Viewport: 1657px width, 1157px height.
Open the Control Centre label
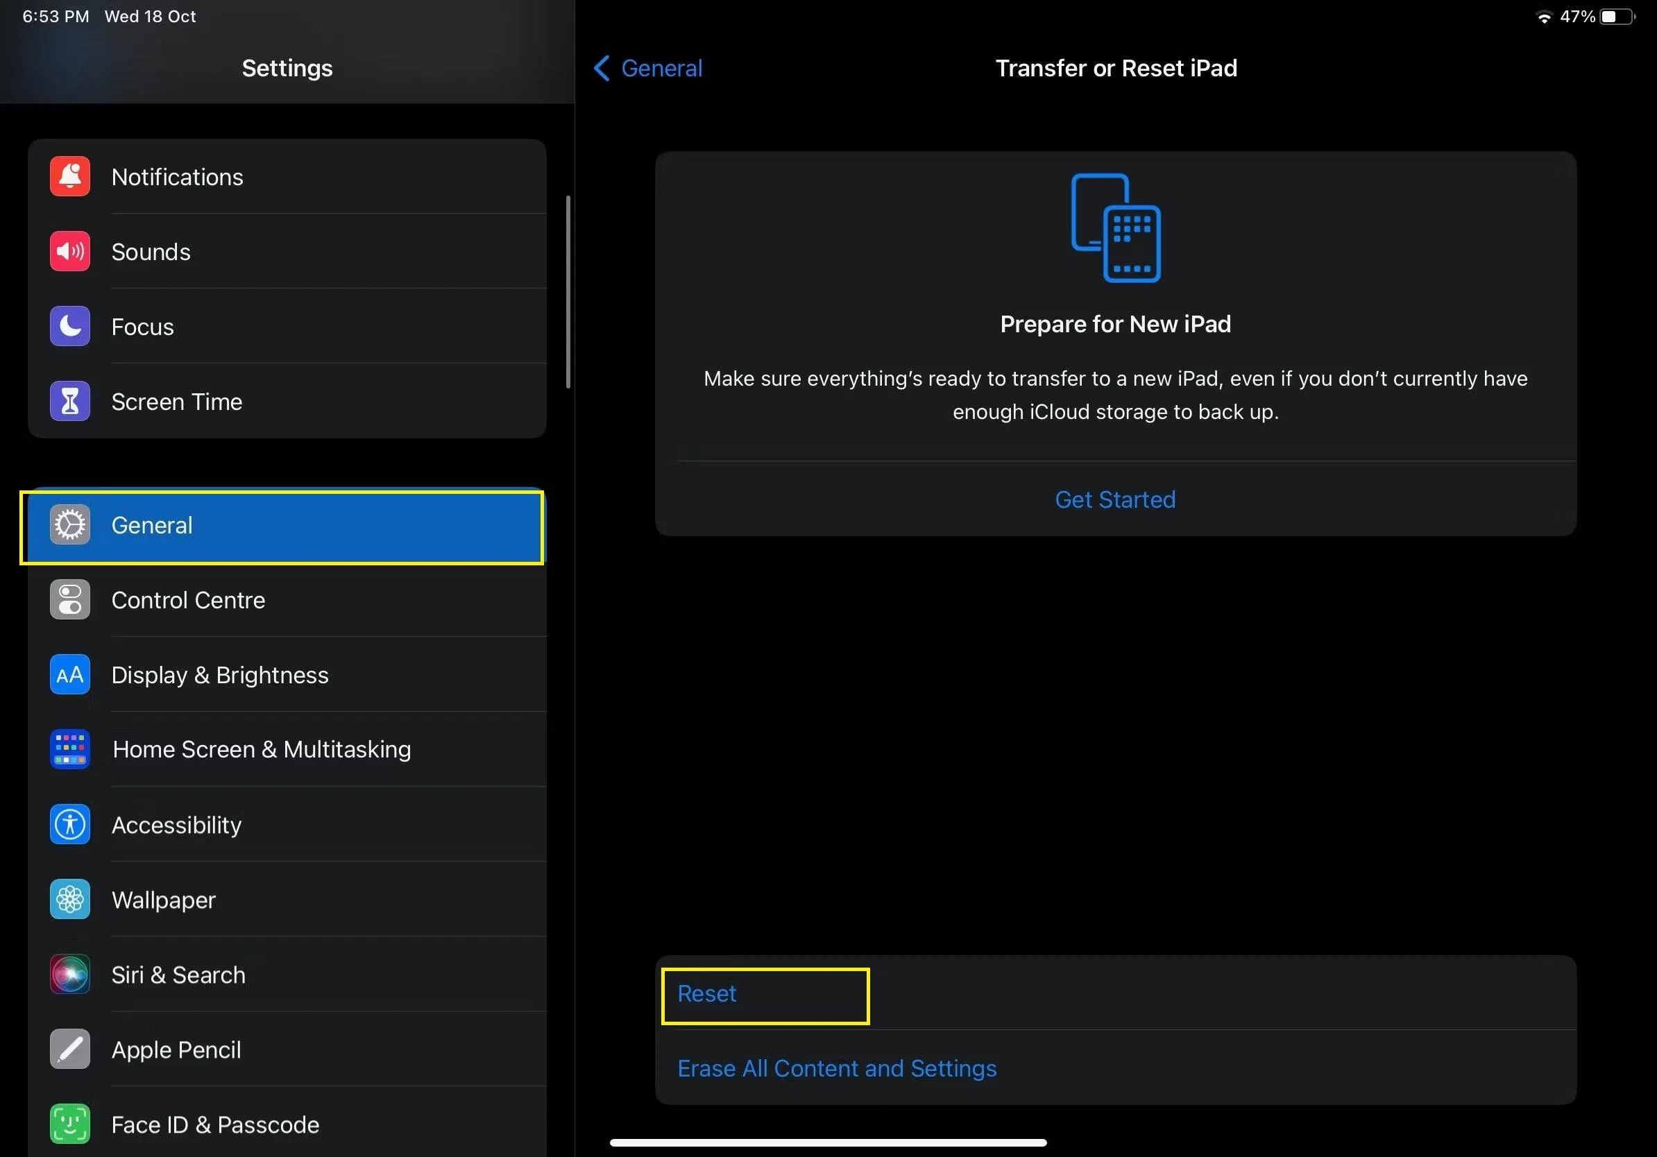click(188, 601)
